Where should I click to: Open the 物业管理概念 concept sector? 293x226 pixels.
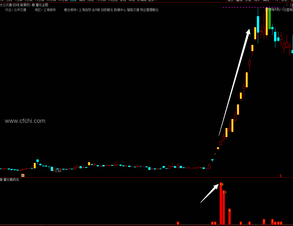(x=149, y=10)
